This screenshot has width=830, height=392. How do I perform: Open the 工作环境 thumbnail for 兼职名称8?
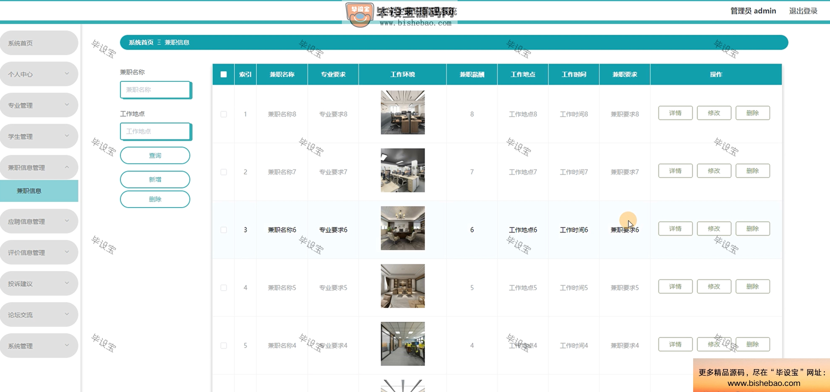pos(403,113)
